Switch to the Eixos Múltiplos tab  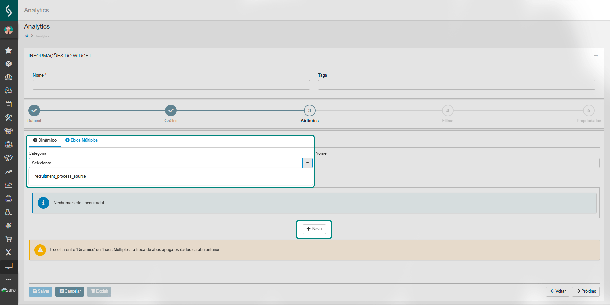click(82, 140)
